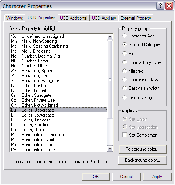Select 'Undefined, Unassigned' in the list

coord(58,36)
